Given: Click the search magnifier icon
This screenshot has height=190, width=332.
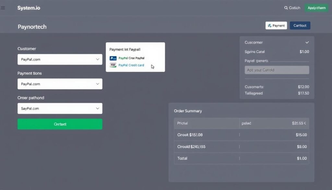Looking at the screenshot, I should coord(286,8).
